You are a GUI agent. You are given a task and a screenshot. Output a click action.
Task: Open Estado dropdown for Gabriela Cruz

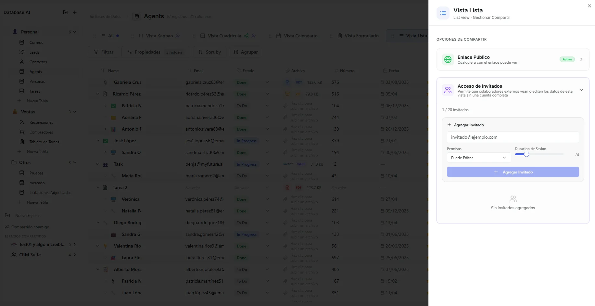pyautogui.click(x=267, y=82)
